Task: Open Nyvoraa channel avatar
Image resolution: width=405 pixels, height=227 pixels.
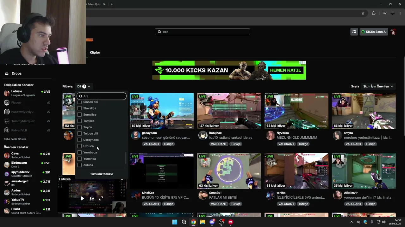Action: [270, 136]
